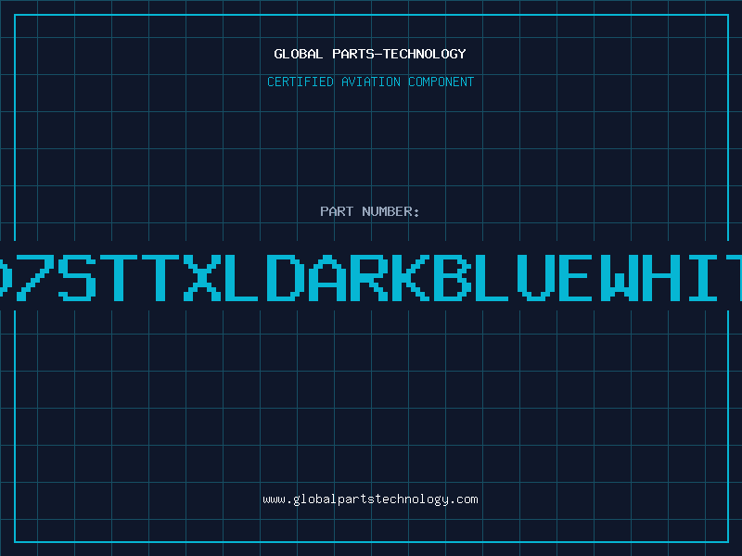Click the word COMPONENT in the subtitle
Viewport: 742px width, 556px height.
click(441, 82)
